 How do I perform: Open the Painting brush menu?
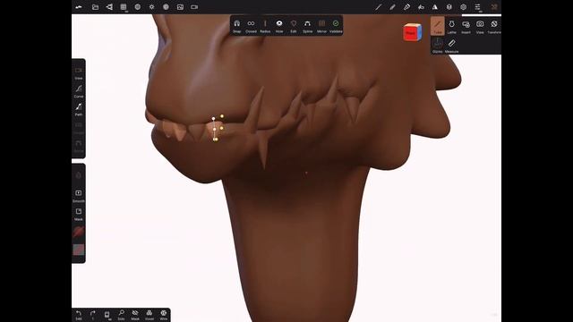pyautogui.click(x=392, y=7)
